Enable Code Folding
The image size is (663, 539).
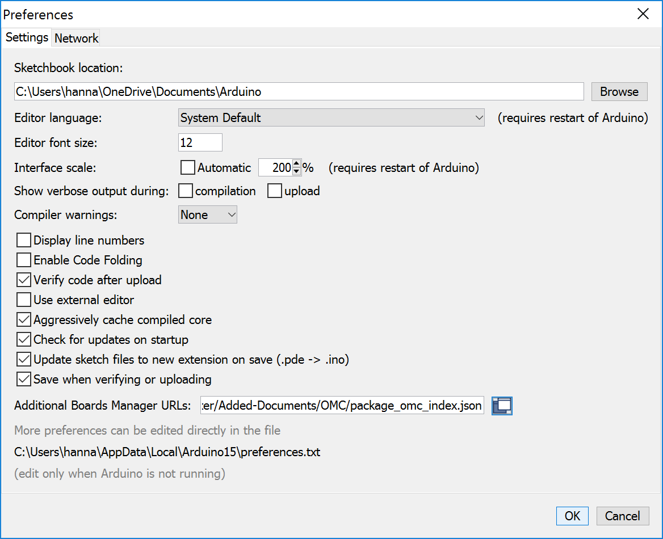23,260
